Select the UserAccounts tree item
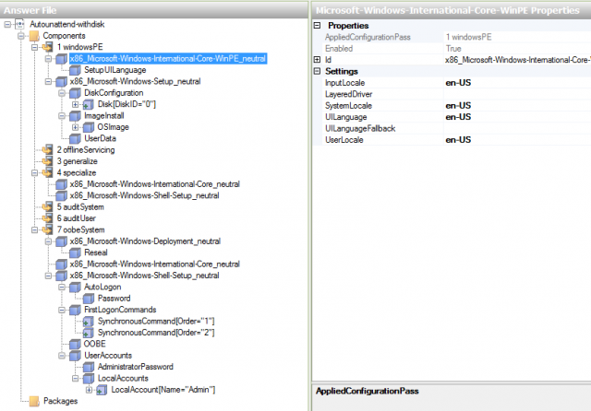Viewport: 591px width, 411px height. click(x=108, y=356)
